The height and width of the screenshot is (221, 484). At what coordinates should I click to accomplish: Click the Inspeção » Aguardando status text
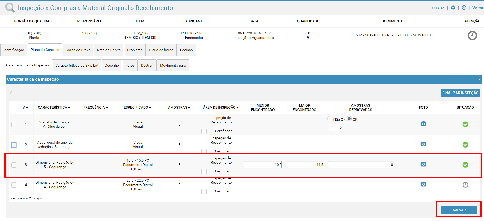[x=254, y=38]
